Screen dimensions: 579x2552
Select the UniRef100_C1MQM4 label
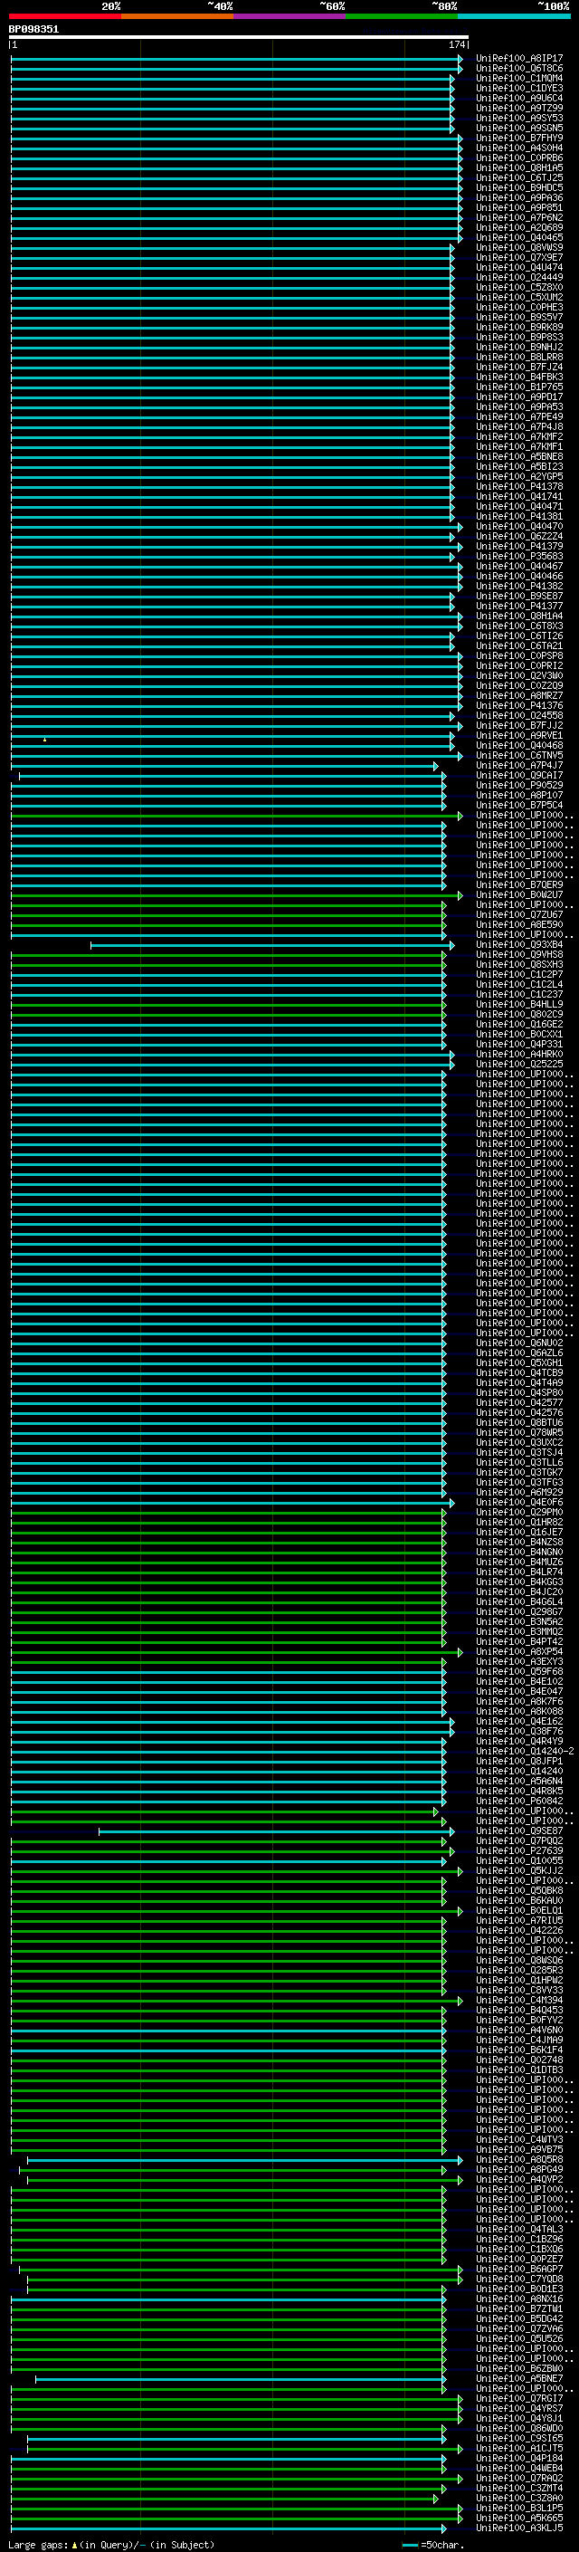tap(518, 78)
